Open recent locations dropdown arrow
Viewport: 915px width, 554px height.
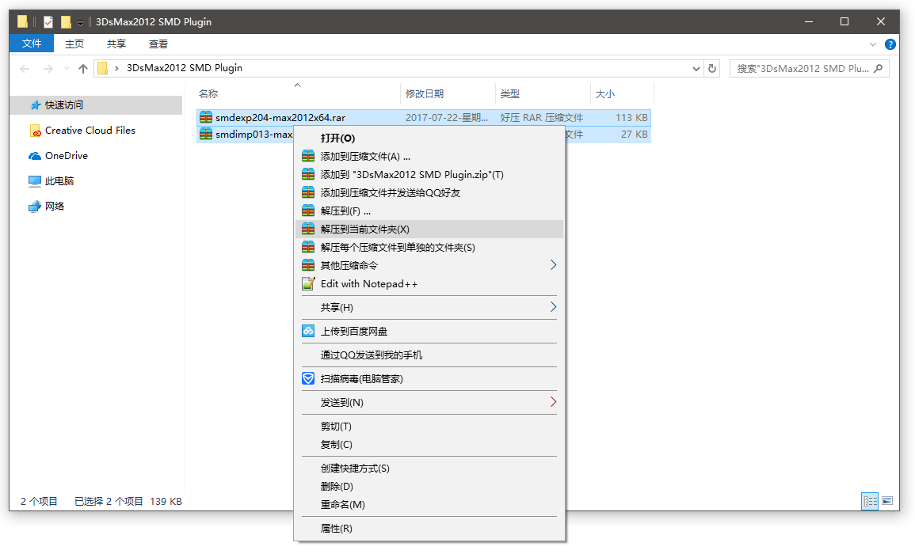tap(67, 69)
